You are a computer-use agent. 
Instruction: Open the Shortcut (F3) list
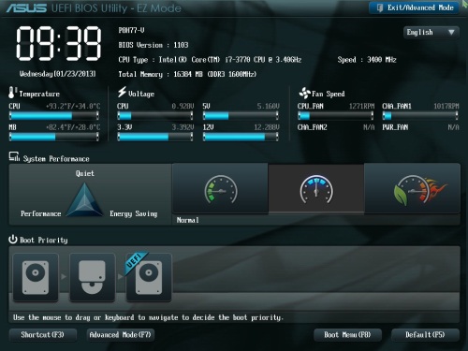click(43, 335)
